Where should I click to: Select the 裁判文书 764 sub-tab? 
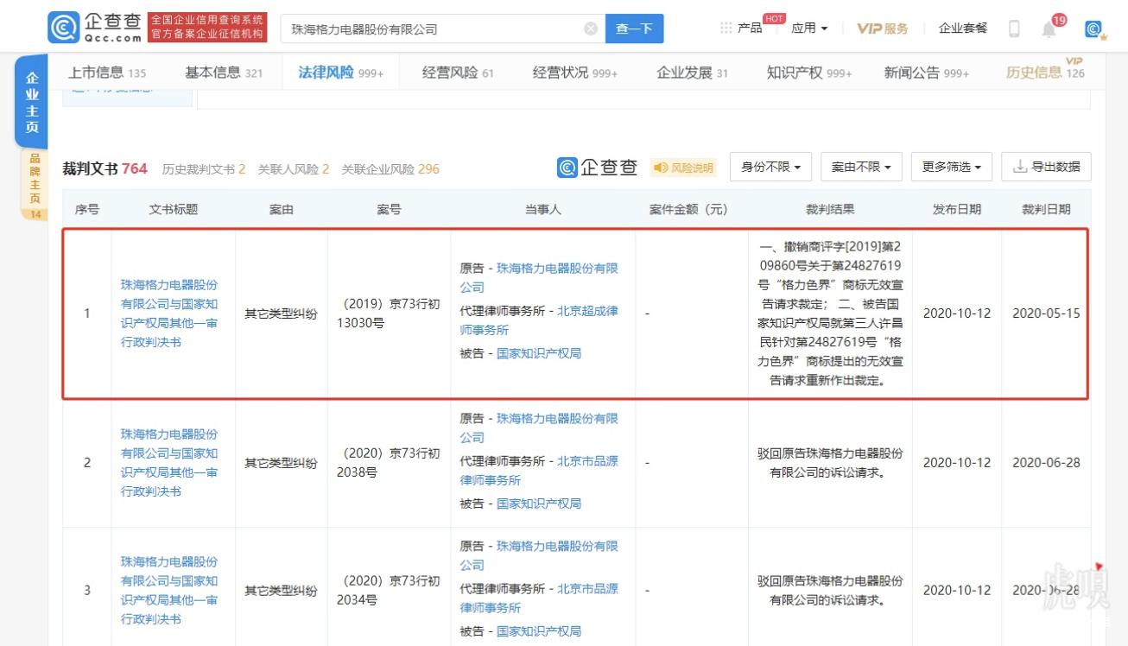click(x=105, y=168)
